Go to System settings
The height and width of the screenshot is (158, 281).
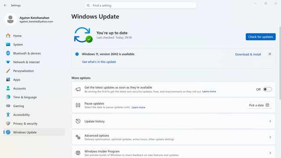[34, 44]
